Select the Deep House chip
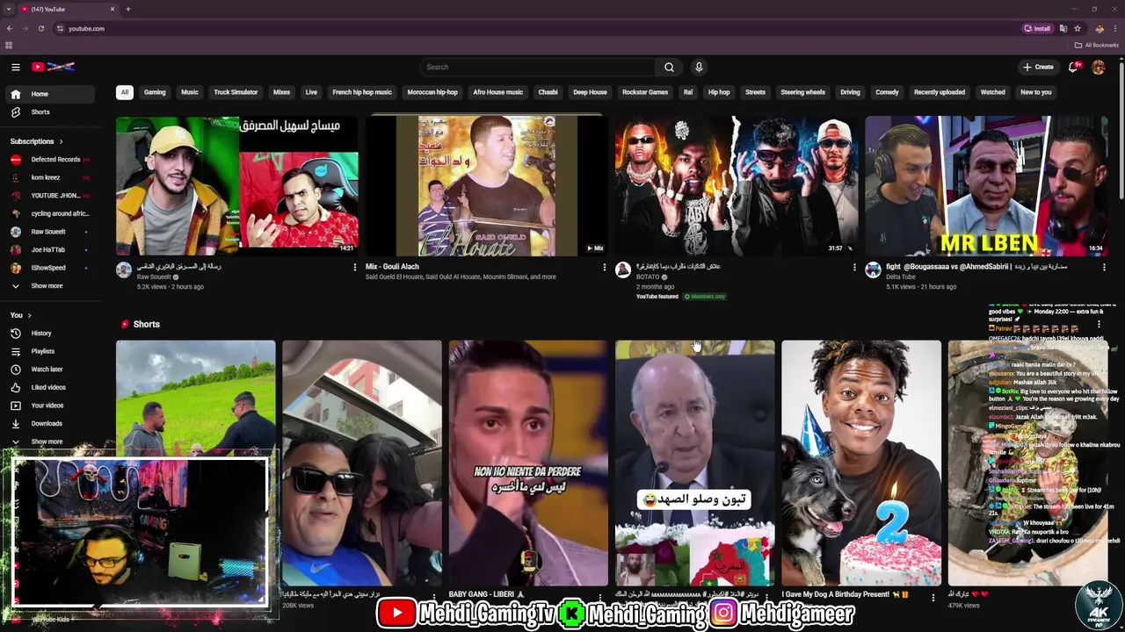The width and height of the screenshot is (1125, 632). (x=590, y=92)
